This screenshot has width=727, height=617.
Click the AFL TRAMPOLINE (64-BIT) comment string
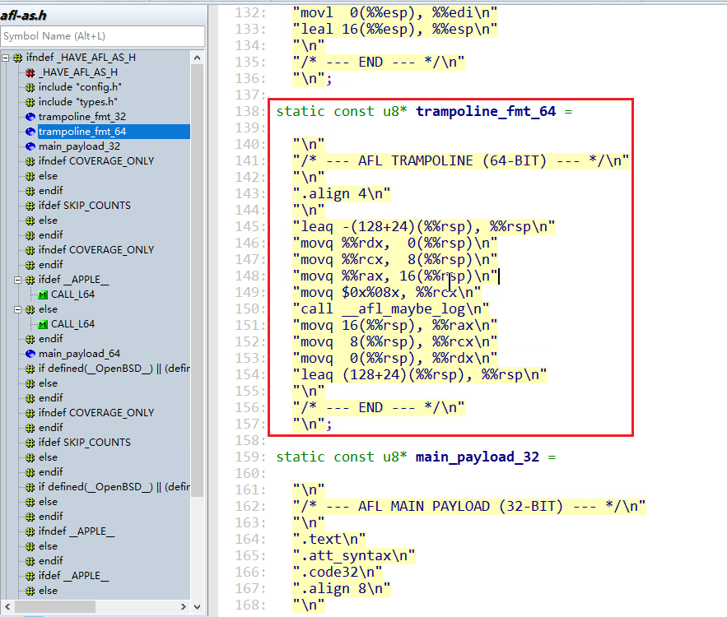pyautogui.click(x=461, y=160)
